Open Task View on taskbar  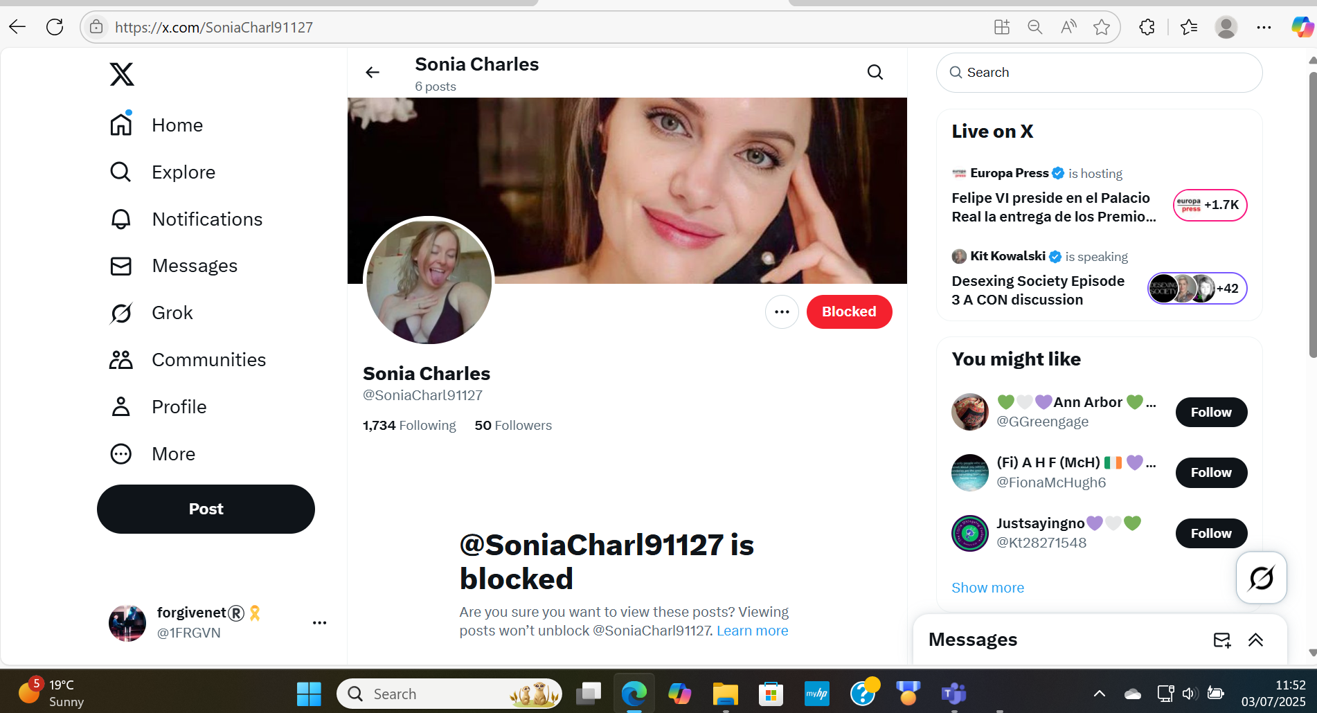(589, 694)
